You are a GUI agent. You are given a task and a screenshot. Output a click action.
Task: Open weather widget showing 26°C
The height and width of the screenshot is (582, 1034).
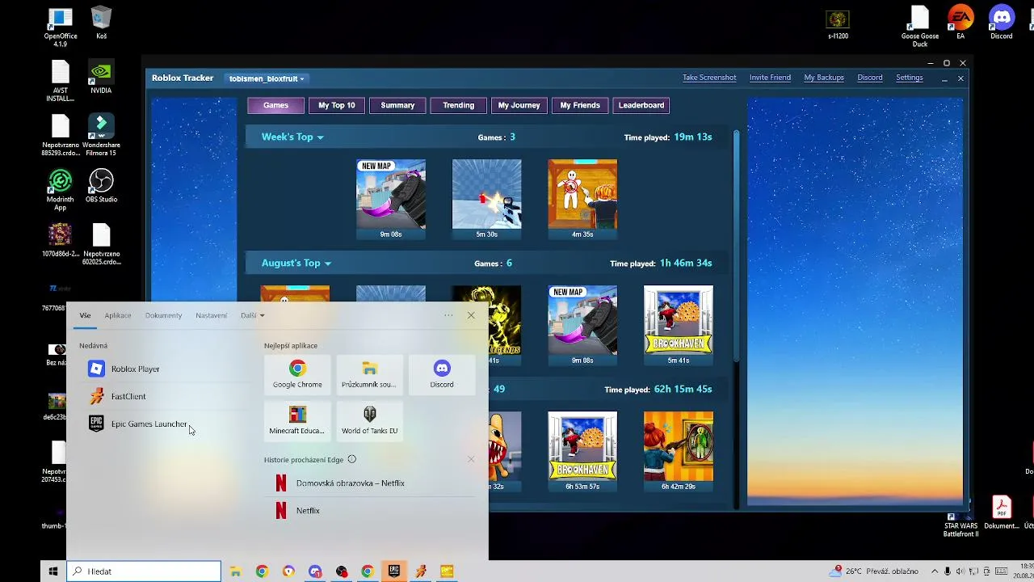pyautogui.click(x=873, y=571)
